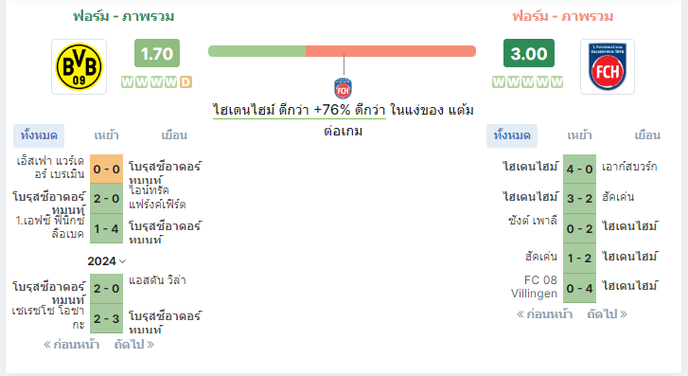Click the 3.00 Heidenheim rating badge
This screenshot has height=376, width=688.
pyautogui.click(x=529, y=53)
